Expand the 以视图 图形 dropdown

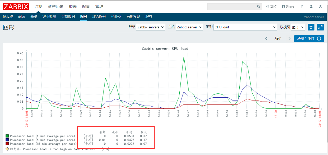coord(298,27)
